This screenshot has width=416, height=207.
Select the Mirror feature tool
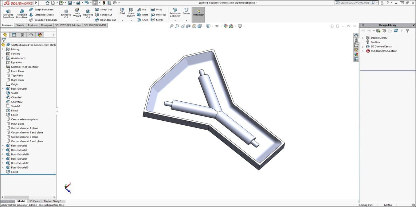153,20
